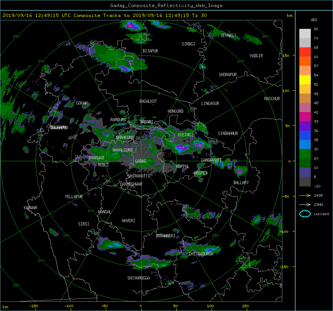Image resolution: width=333 pixels, height=311 pixels.
Task: Click the NAVALGUND city label
Action: (x=122, y=150)
